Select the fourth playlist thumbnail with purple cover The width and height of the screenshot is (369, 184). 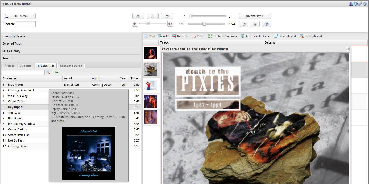[x=151, y=101]
